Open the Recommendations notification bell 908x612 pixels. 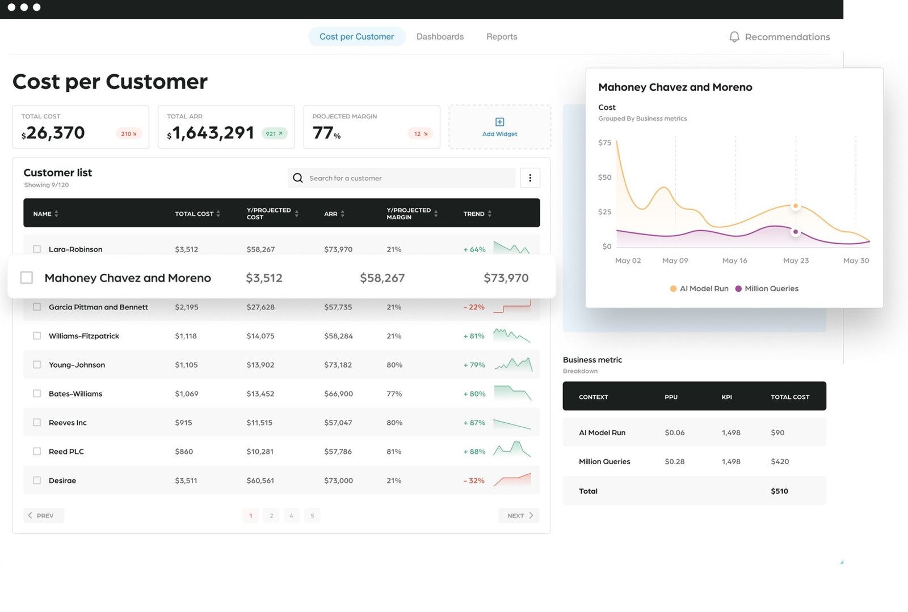pos(734,37)
